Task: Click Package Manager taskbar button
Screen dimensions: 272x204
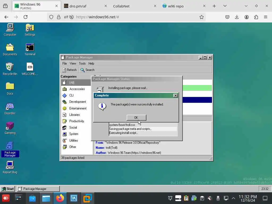Action: coord(38,189)
